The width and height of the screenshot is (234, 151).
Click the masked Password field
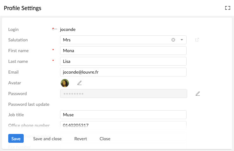click(x=123, y=94)
